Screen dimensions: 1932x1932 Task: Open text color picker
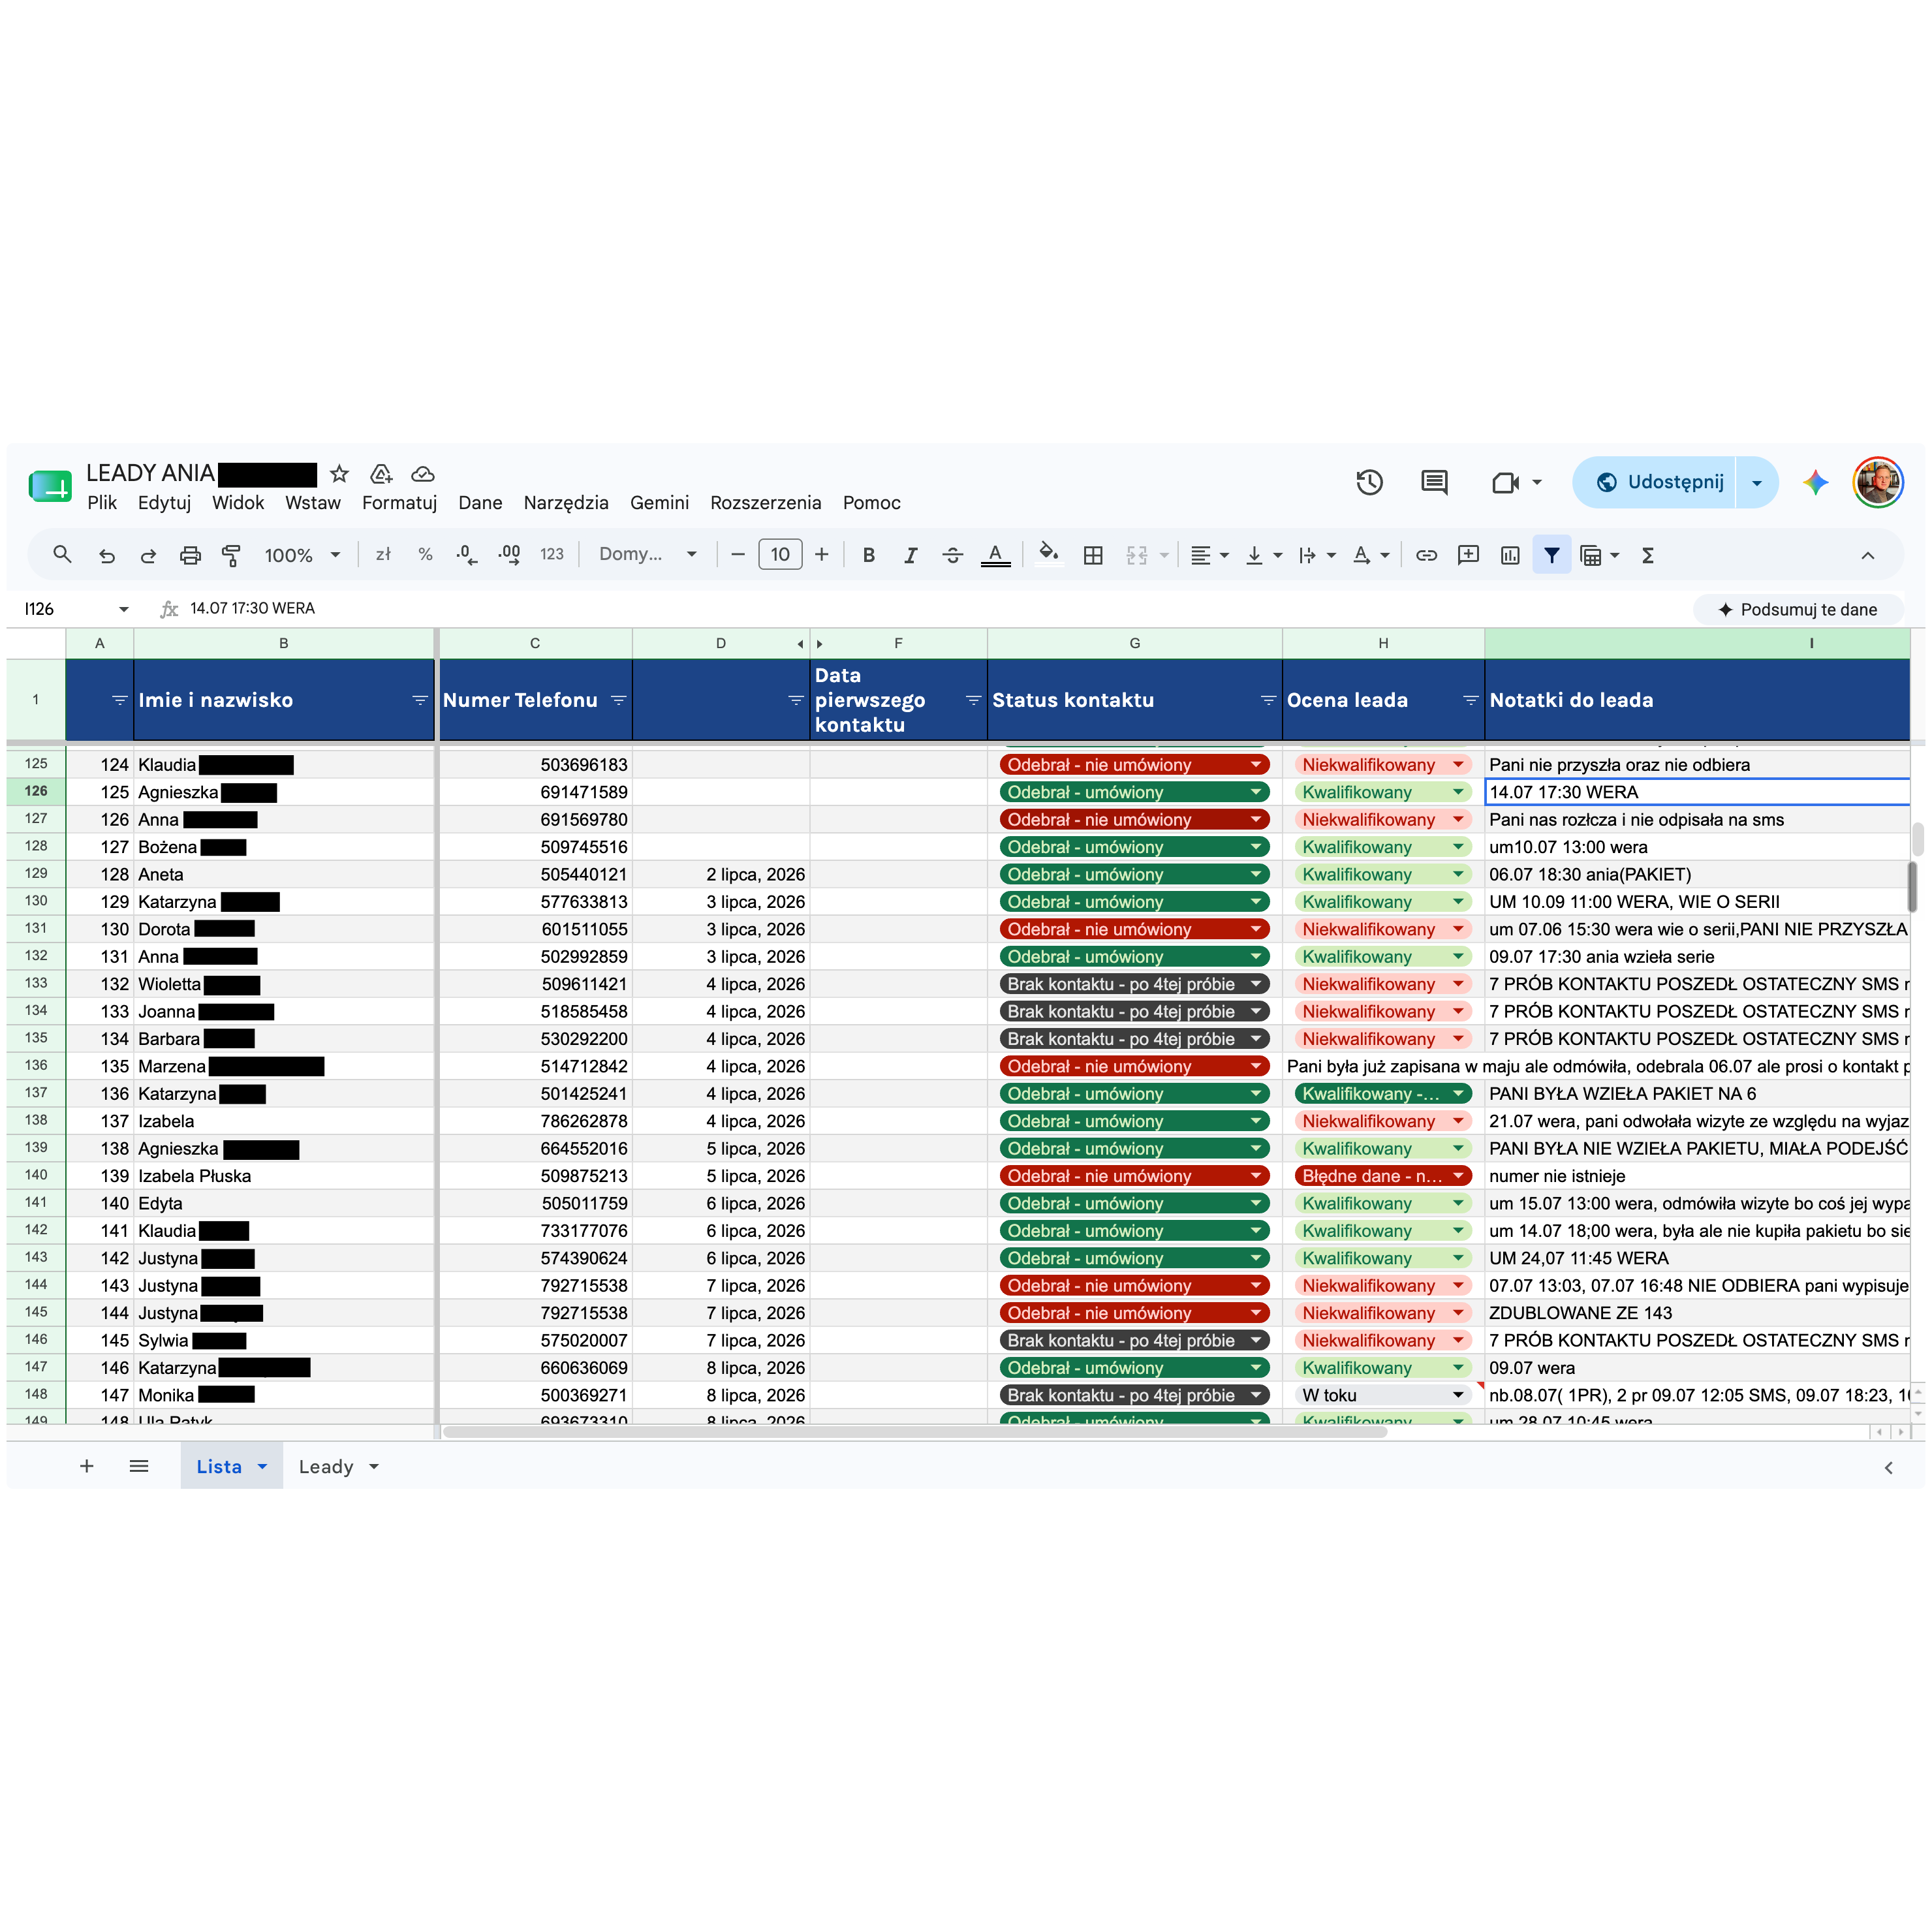995,555
